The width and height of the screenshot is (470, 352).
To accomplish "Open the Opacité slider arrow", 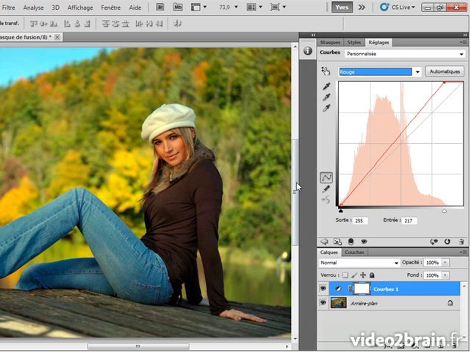I will tap(445, 263).
